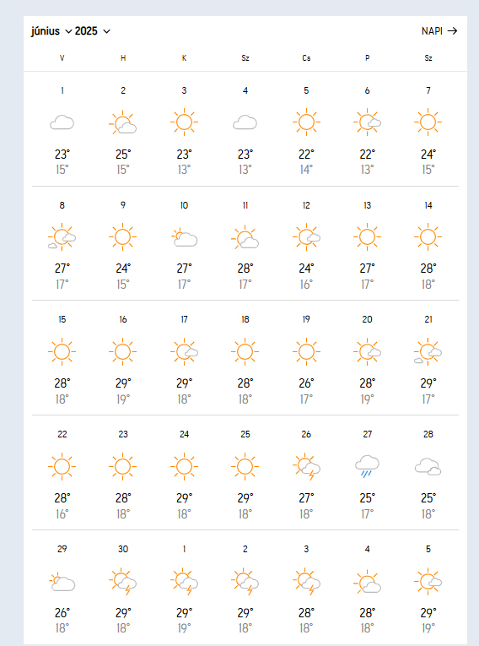Click the partly cloudy icon on June 10
The width and height of the screenshot is (479, 646).
[x=184, y=237]
